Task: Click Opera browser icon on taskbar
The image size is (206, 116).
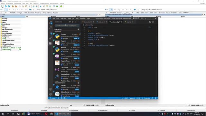Action: tap(46, 114)
